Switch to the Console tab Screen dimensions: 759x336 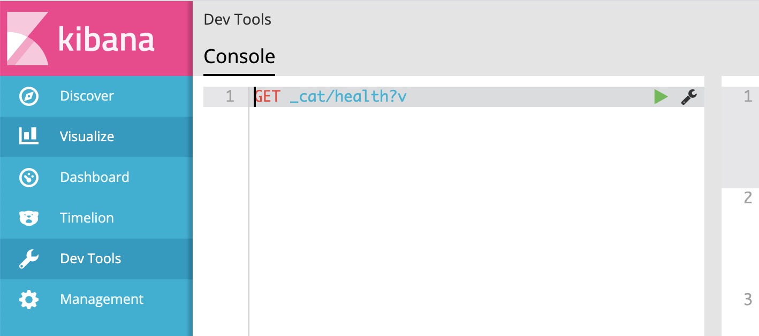(239, 56)
